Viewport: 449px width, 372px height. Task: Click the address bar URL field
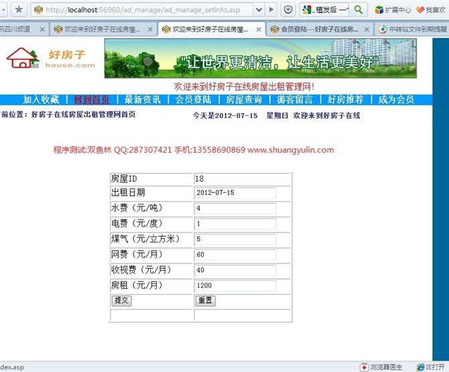(143, 10)
